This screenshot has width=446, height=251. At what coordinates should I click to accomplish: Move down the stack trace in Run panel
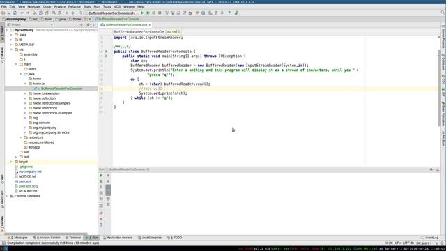tap(108, 181)
